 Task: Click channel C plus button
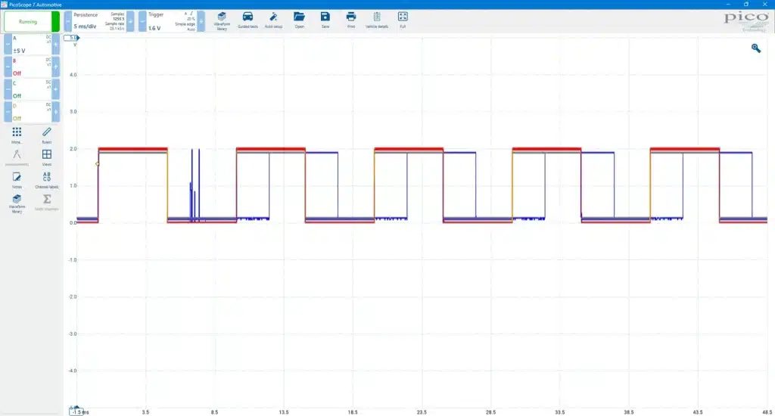(56, 89)
